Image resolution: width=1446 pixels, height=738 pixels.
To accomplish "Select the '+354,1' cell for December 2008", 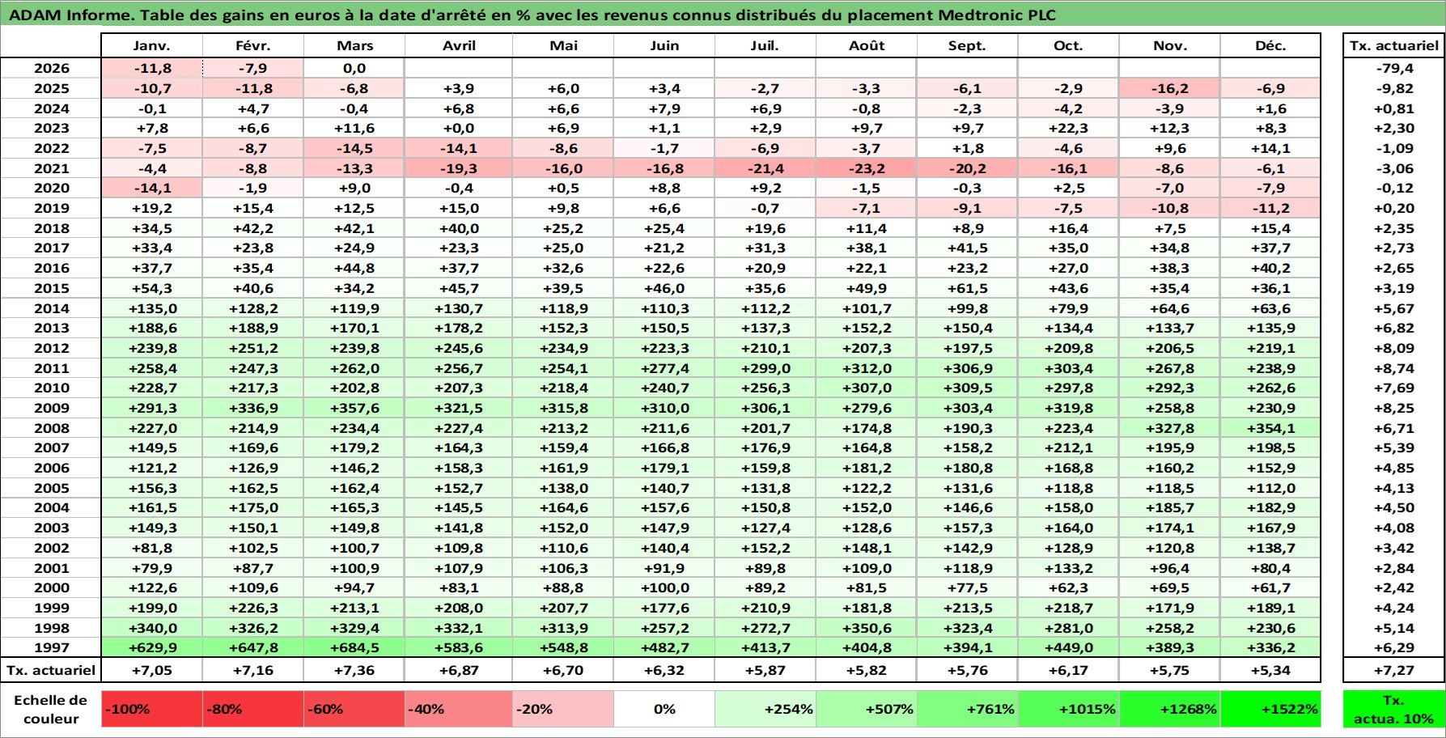I will coord(1270,428).
